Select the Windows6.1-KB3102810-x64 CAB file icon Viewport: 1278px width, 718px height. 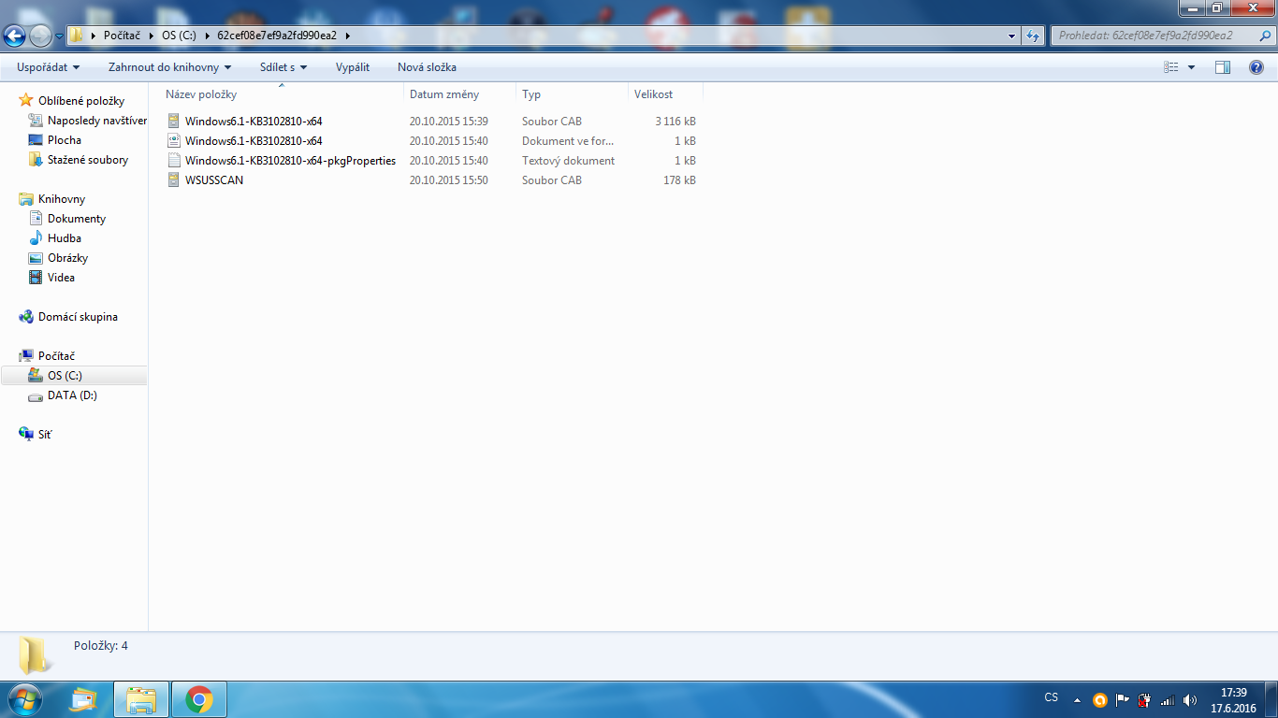[x=173, y=122]
